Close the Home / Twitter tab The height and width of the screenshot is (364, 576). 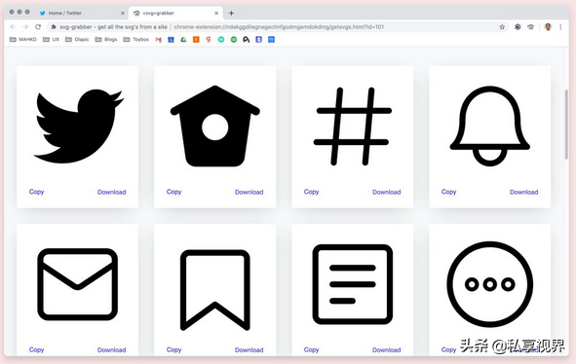pos(123,13)
